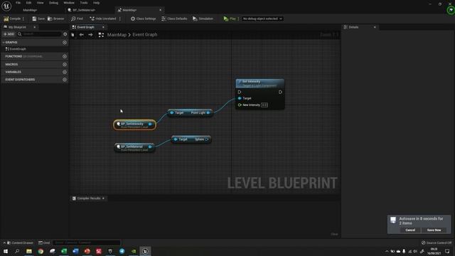Open the Edit menu

pyautogui.click(x=28, y=3)
